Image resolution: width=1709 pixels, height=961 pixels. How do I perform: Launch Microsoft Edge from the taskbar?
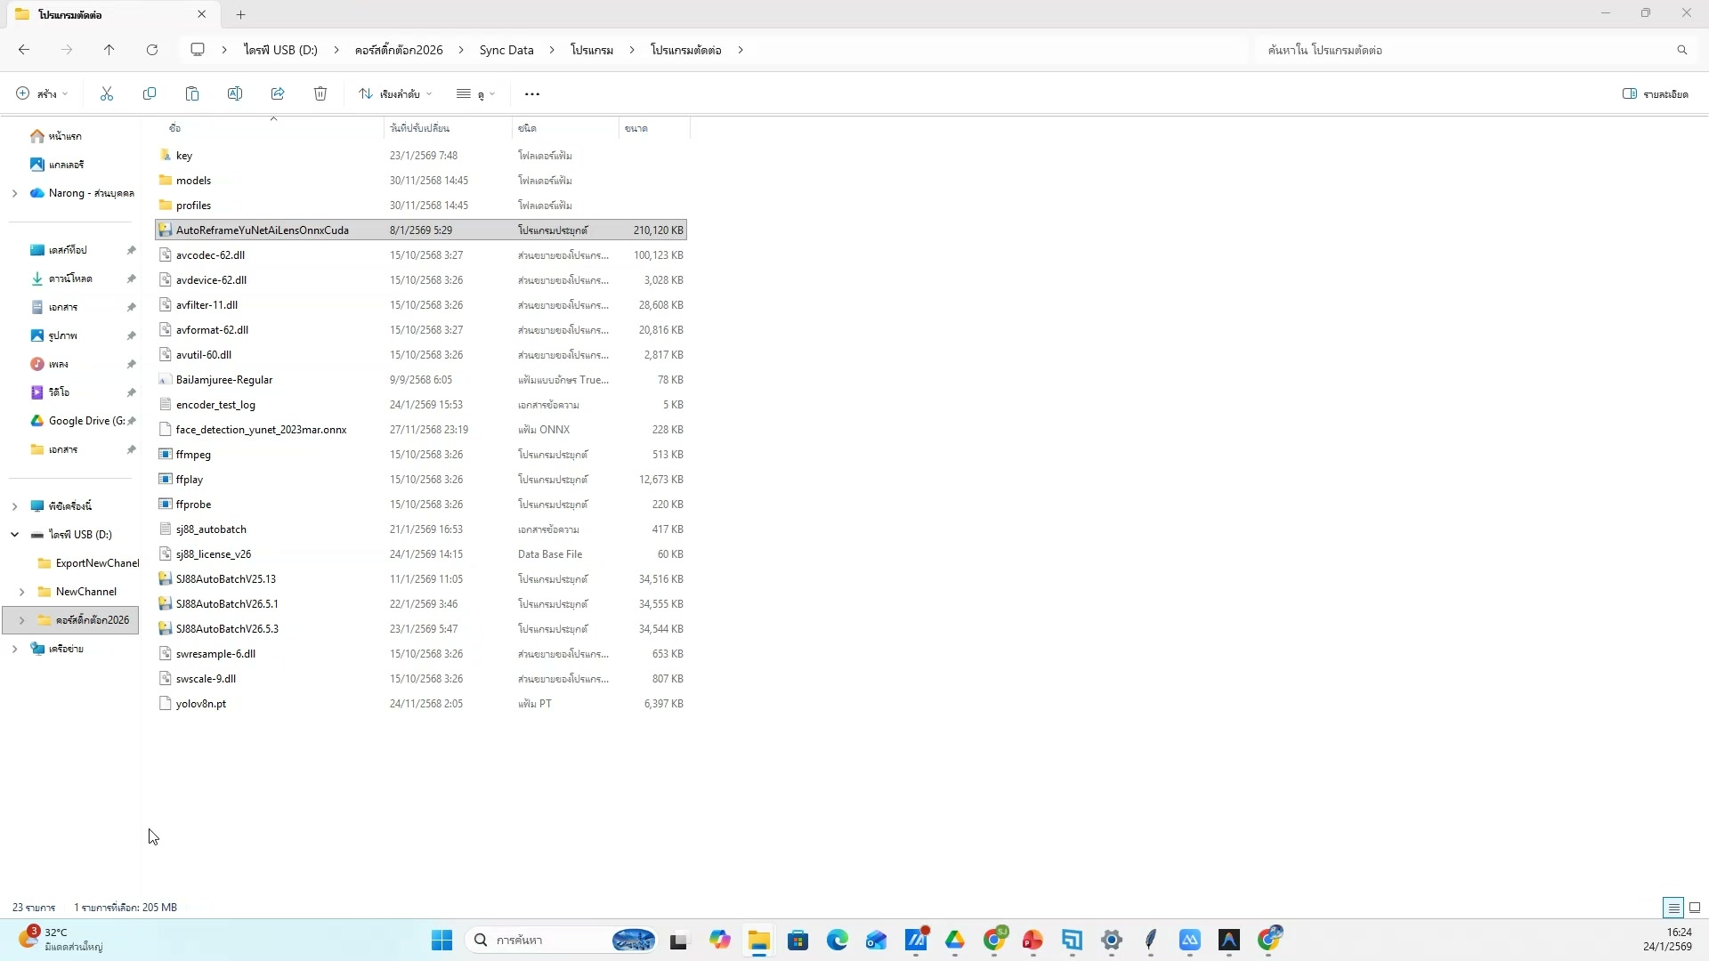[838, 940]
